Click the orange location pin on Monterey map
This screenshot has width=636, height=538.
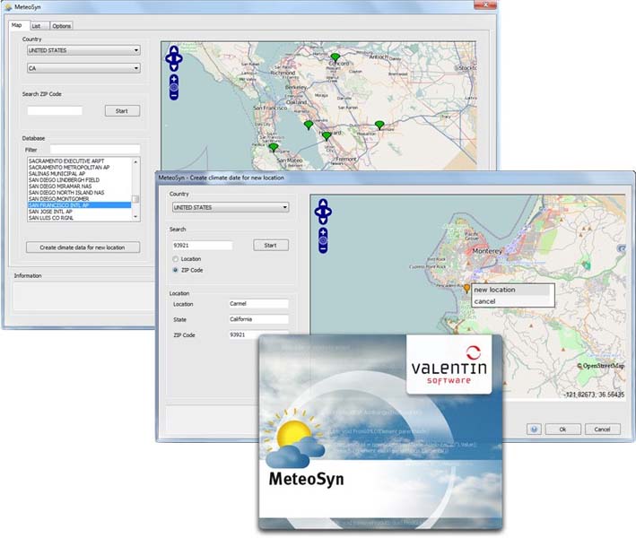point(466,288)
